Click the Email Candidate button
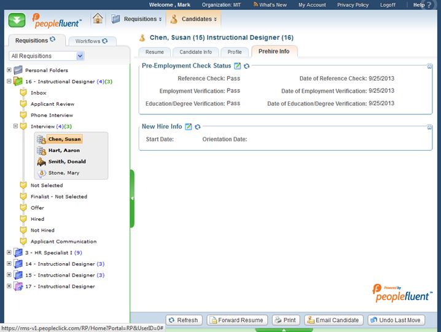This screenshot has width=441, height=332. (x=332, y=320)
